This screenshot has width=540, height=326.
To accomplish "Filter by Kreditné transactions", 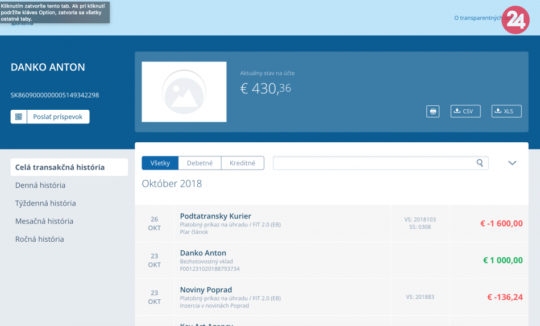I will point(243,163).
